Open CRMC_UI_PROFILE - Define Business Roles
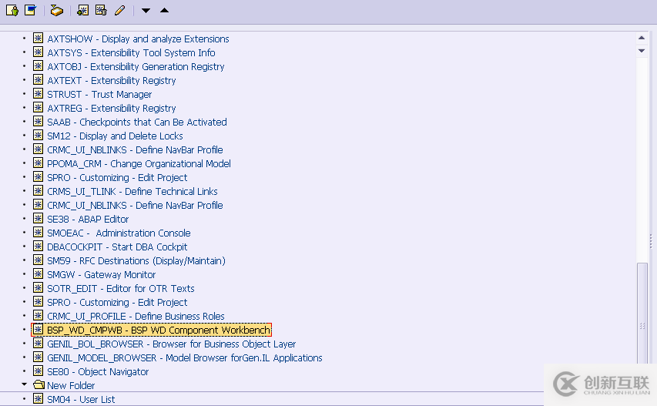This screenshot has width=657, height=406. [136, 316]
